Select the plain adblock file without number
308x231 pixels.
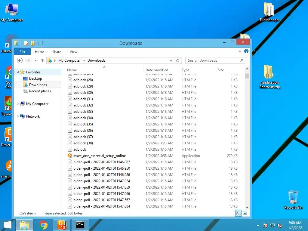coord(79,149)
